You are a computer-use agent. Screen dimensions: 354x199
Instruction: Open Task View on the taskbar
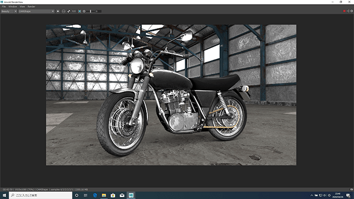click(x=85, y=195)
